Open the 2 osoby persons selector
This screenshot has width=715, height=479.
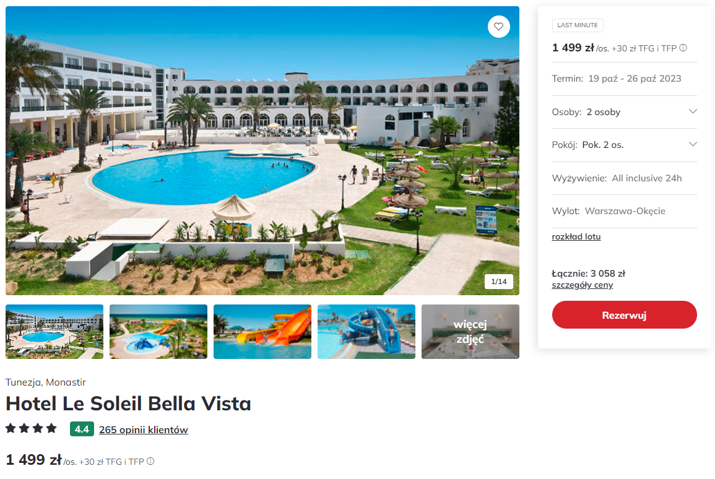[x=624, y=112]
